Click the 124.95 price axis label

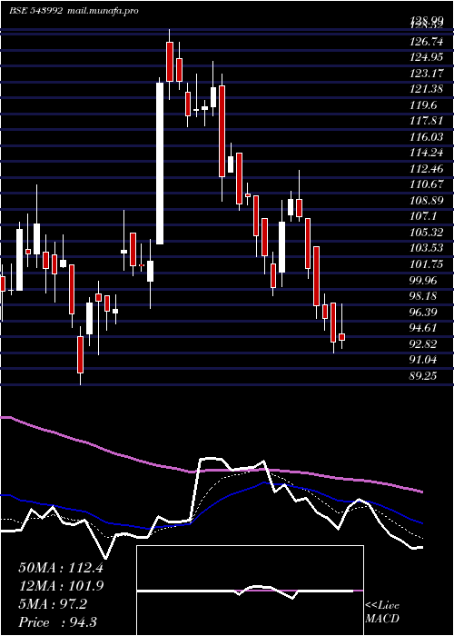point(427,57)
